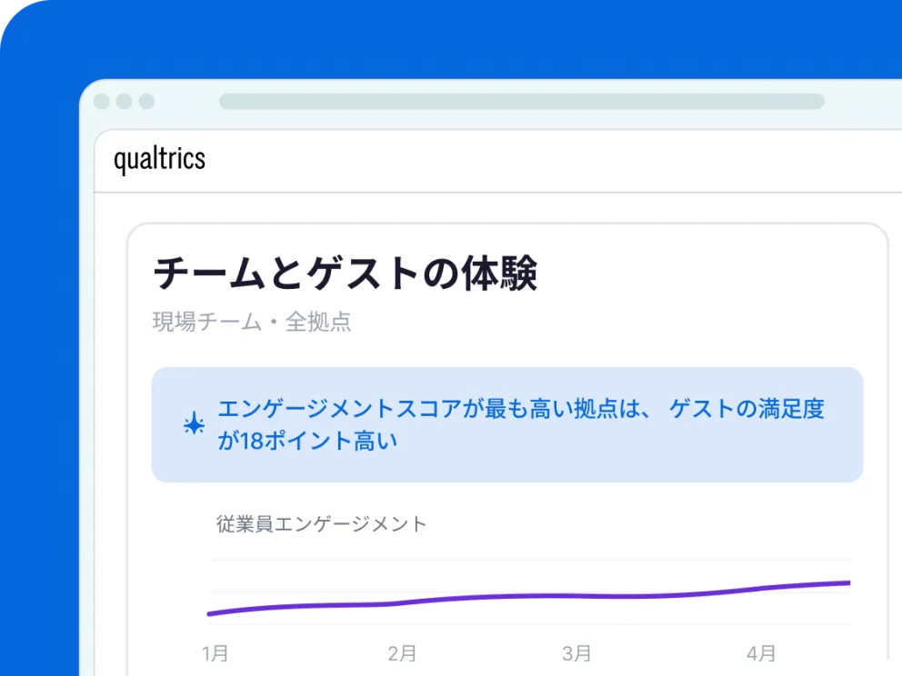Viewport: 902px width, 676px height.
Task: Click the purple engagement line start point
Action: point(210,613)
